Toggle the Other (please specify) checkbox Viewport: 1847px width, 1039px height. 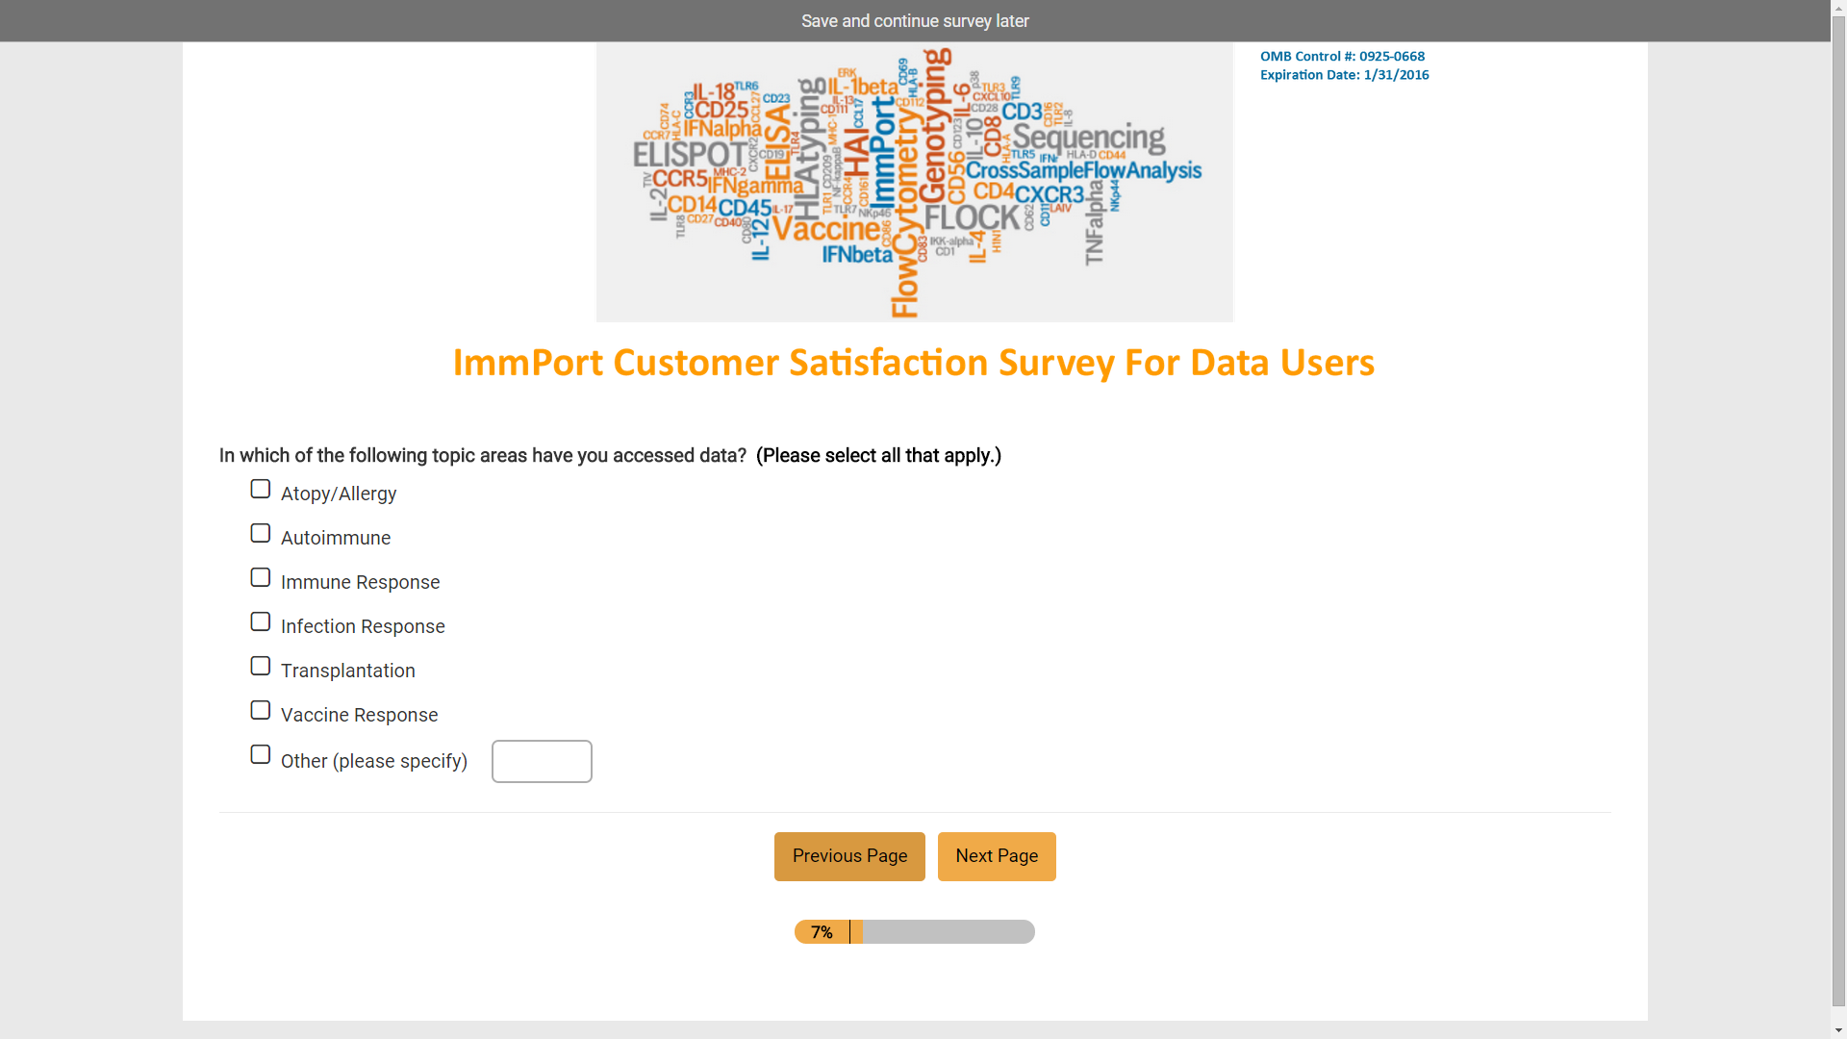tap(260, 755)
